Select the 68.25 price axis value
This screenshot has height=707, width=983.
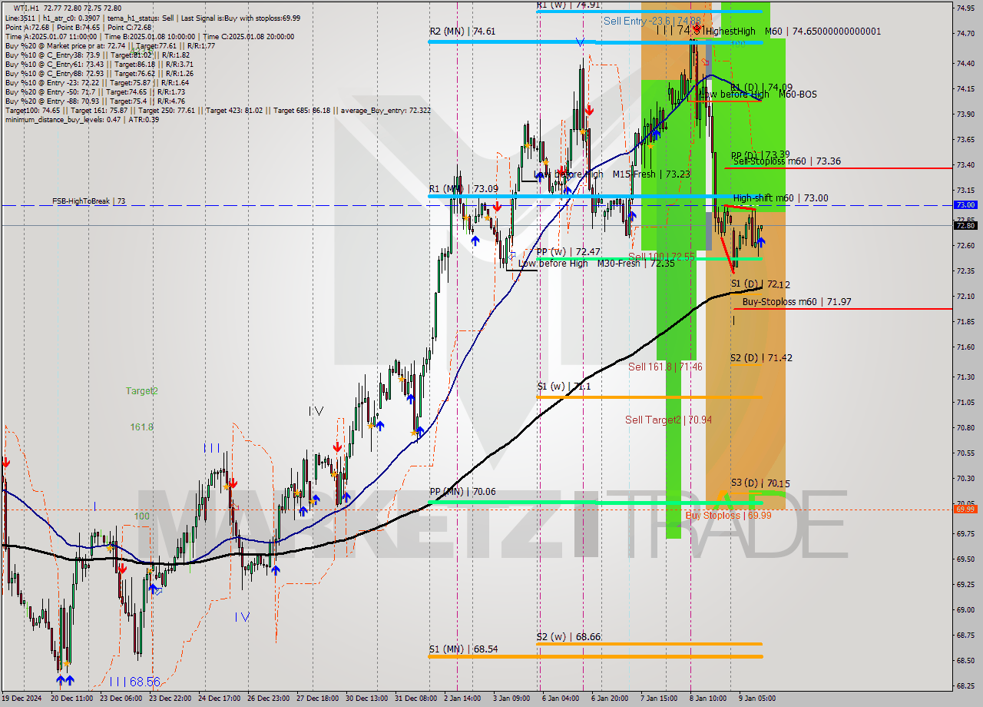pos(965,686)
